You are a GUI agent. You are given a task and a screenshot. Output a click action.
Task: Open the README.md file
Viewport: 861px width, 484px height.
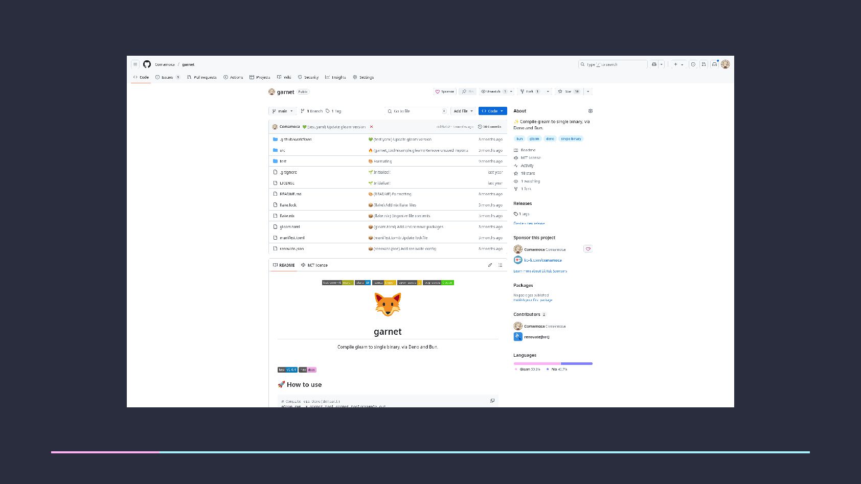(290, 194)
